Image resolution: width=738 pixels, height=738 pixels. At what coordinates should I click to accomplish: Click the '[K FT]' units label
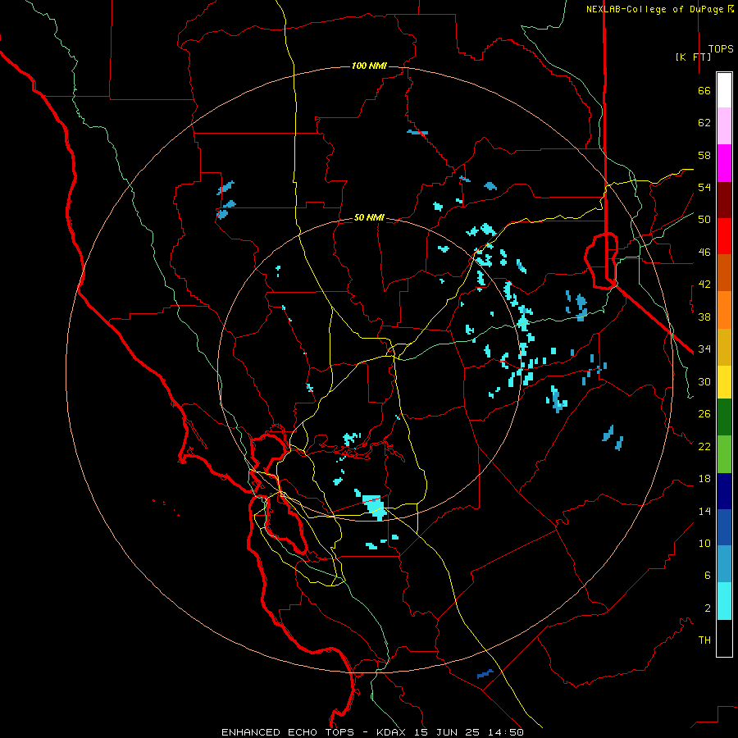tap(693, 57)
